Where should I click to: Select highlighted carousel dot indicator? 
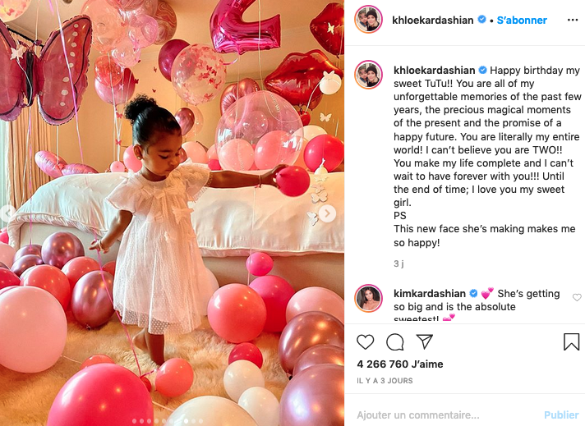[x=186, y=421]
